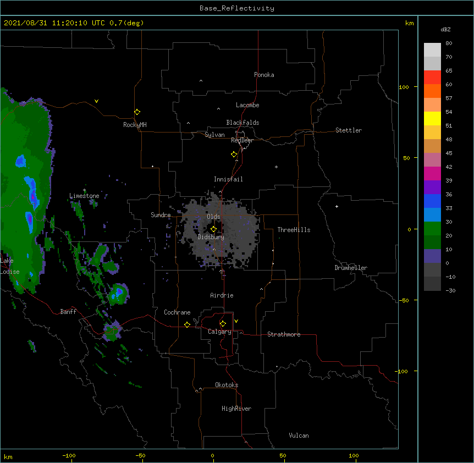Click the -100 tick on horizontal axis
The height and width of the screenshot is (463, 474).
coord(69,455)
